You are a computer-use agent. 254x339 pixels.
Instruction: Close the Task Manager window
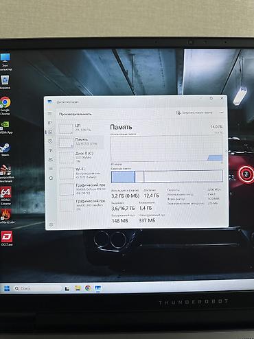[x=222, y=98]
